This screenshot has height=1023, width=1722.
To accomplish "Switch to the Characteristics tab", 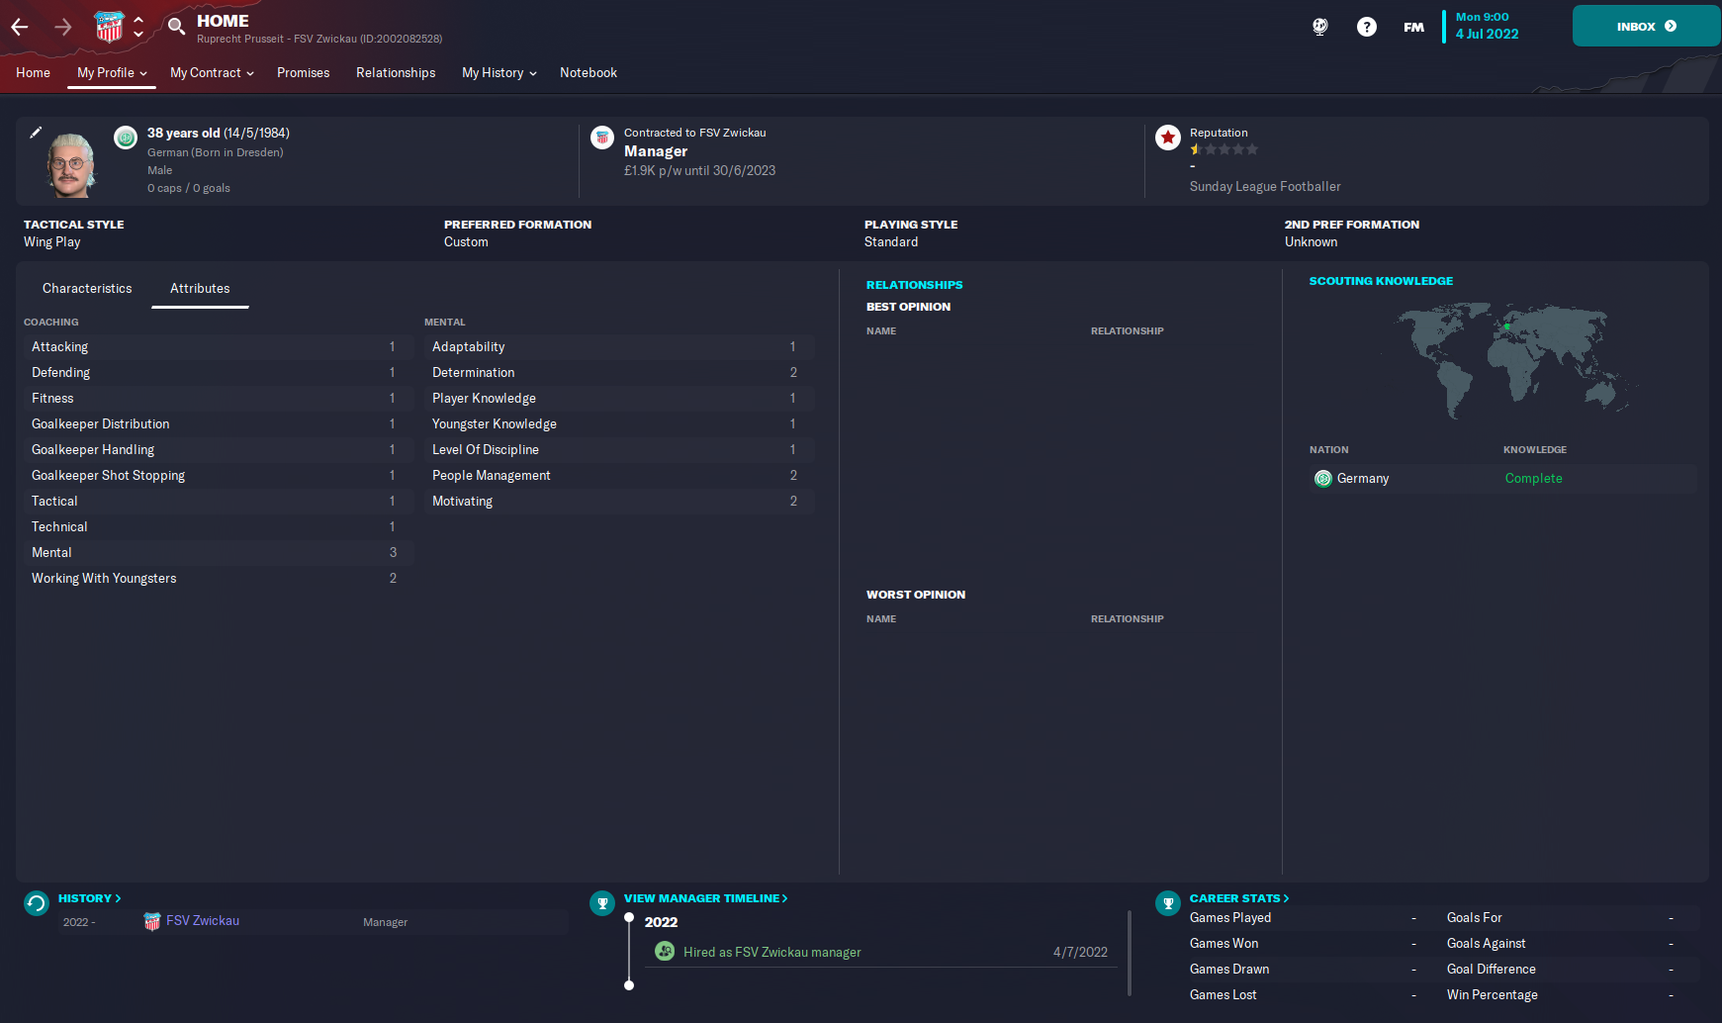I will (x=87, y=289).
